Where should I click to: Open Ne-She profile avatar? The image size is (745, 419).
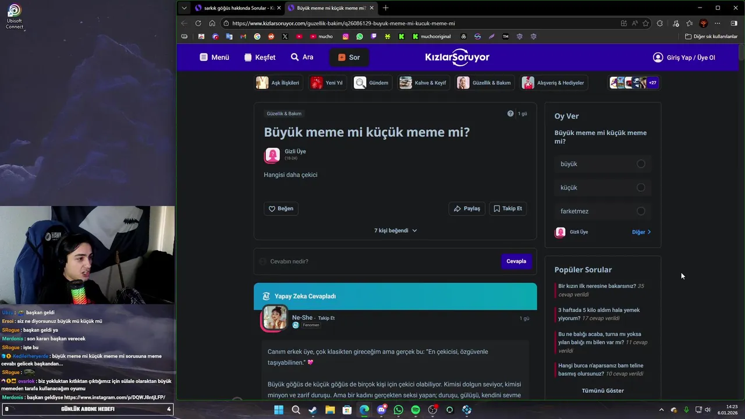[274, 318]
